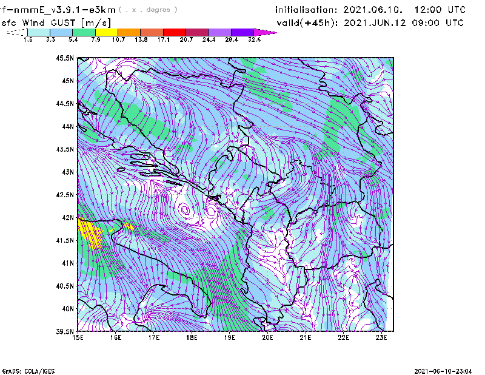The height and width of the screenshot is (375, 485).
Task: Click the 40.5N latitude label
Action: tap(65, 286)
